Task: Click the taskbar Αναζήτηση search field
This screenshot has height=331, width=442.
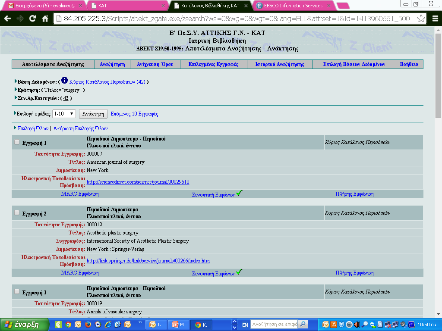Action: [274, 324]
